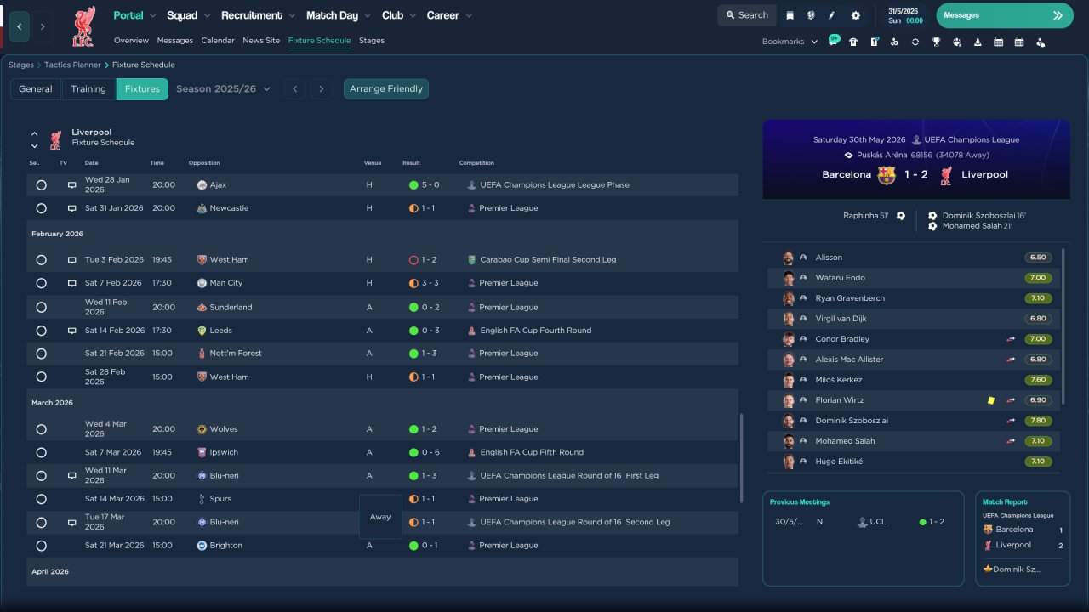The width and height of the screenshot is (1089, 612).
Task: Click Alisson's player portrait
Action: click(789, 258)
